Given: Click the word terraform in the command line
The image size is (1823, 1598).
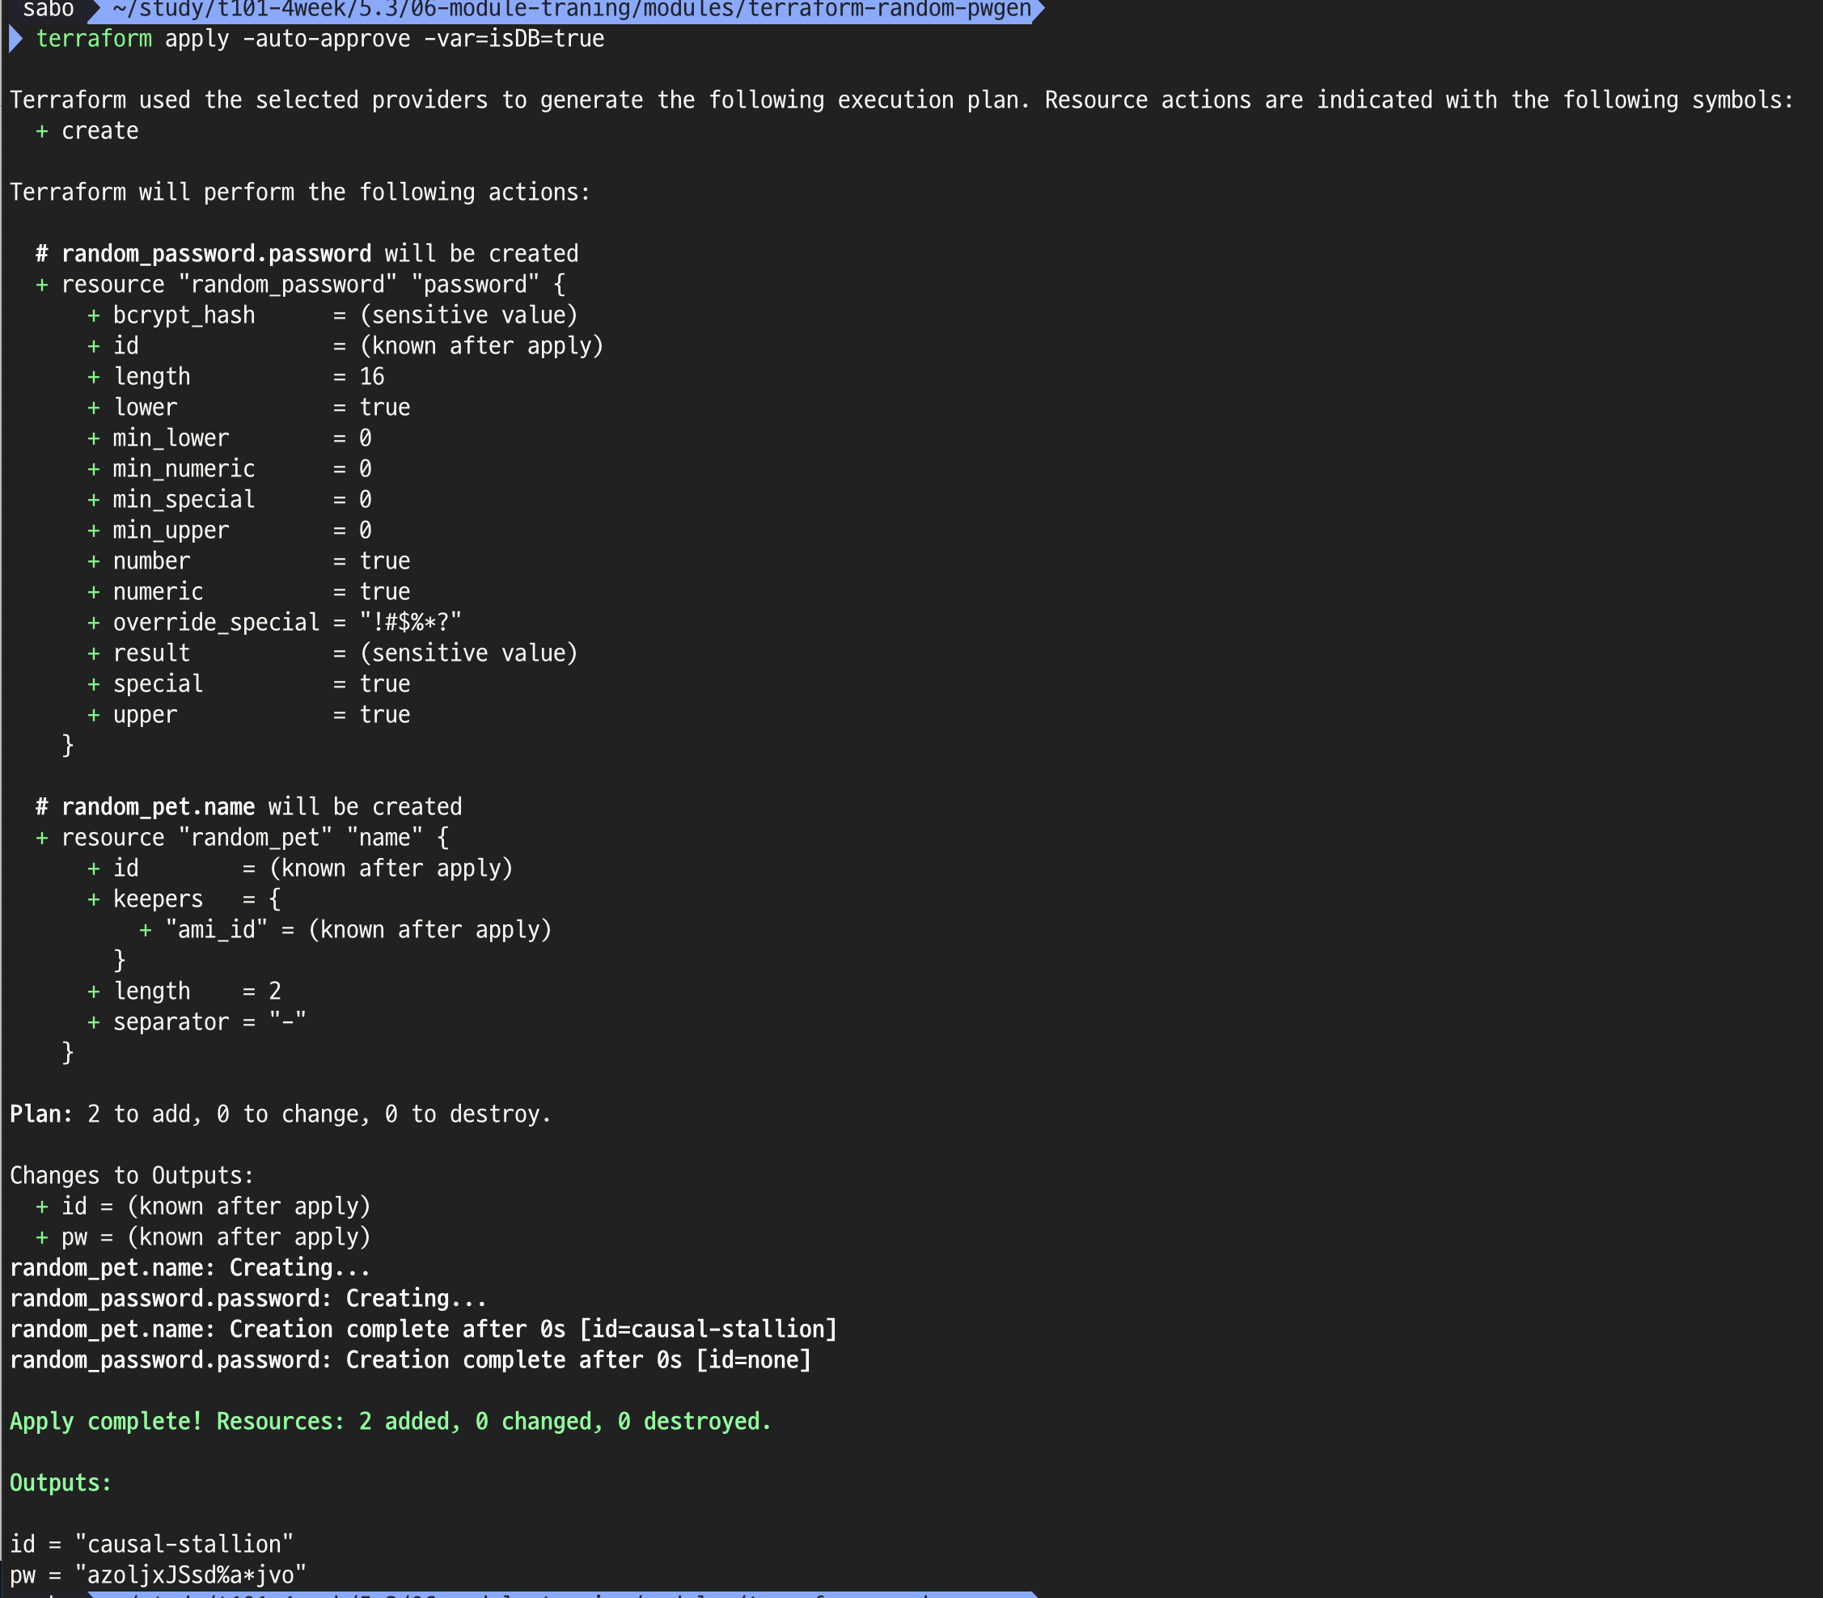Looking at the screenshot, I should click(94, 40).
